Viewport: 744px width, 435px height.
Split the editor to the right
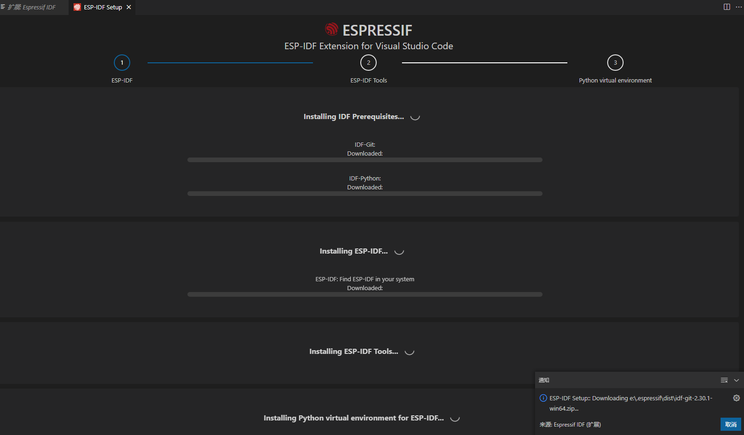(727, 7)
